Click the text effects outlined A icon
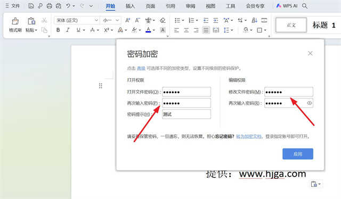The height and width of the screenshot is (199, 341). point(120,30)
